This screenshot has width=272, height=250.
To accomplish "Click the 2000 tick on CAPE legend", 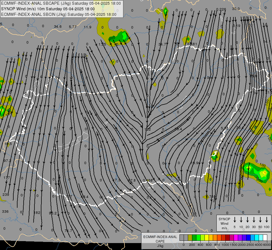I will (242, 245).
